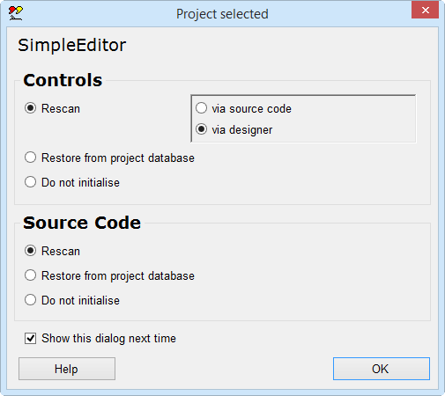Click the Controls group heading

pos(63,80)
